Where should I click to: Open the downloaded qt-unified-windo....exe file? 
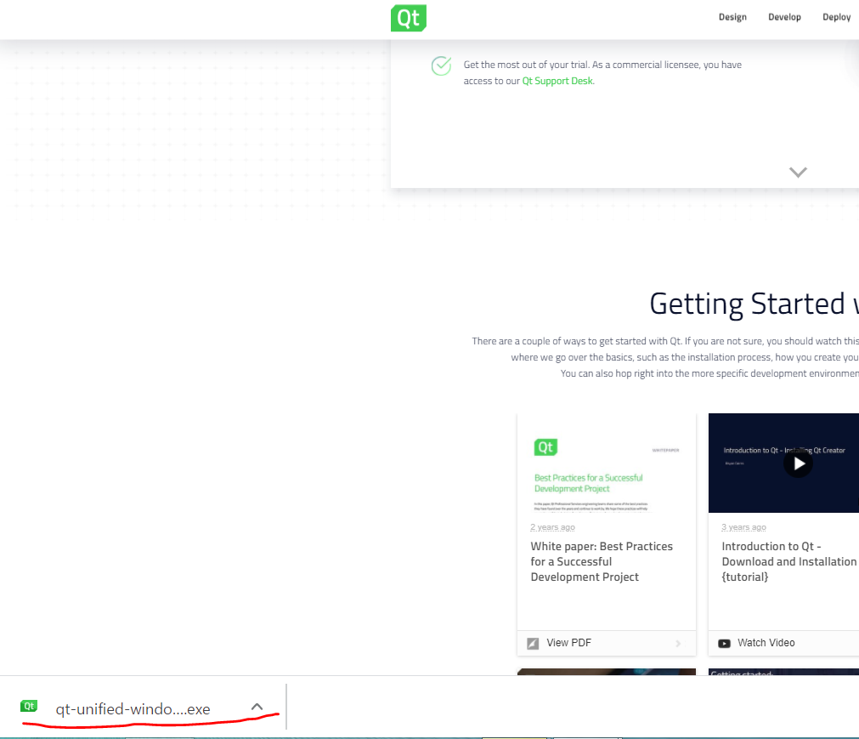(133, 709)
